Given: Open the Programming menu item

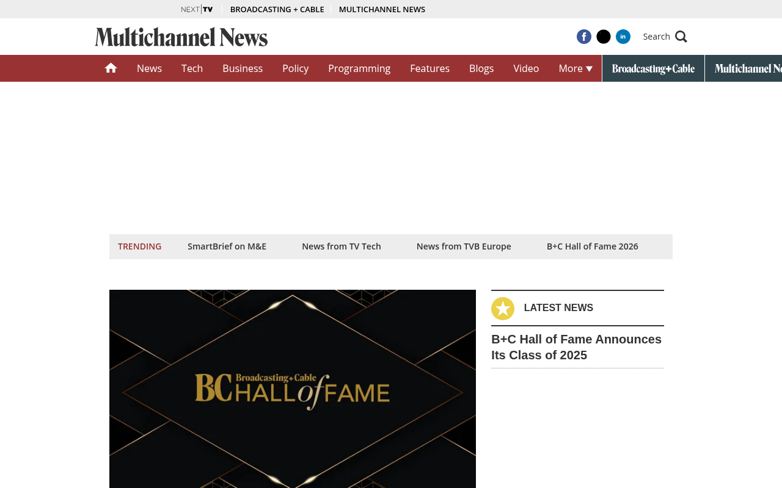Looking at the screenshot, I should pyautogui.click(x=359, y=68).
